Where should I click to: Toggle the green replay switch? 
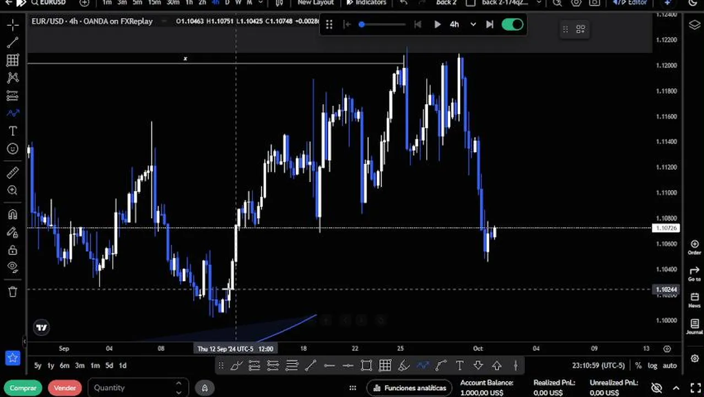click(x=512, y=24)
